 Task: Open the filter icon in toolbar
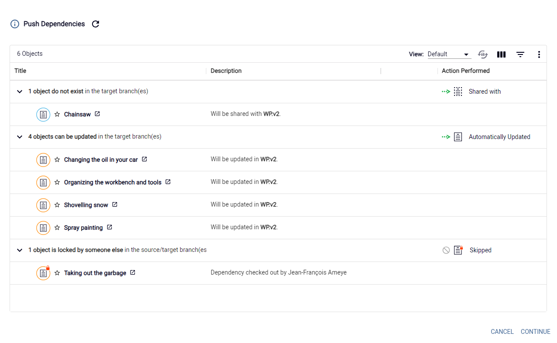[x=520, y=54]
